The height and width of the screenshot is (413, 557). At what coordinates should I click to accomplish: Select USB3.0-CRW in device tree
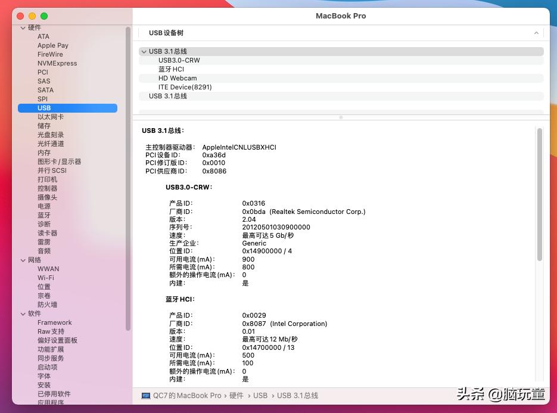pyautogui.click(x=179, y=60)
